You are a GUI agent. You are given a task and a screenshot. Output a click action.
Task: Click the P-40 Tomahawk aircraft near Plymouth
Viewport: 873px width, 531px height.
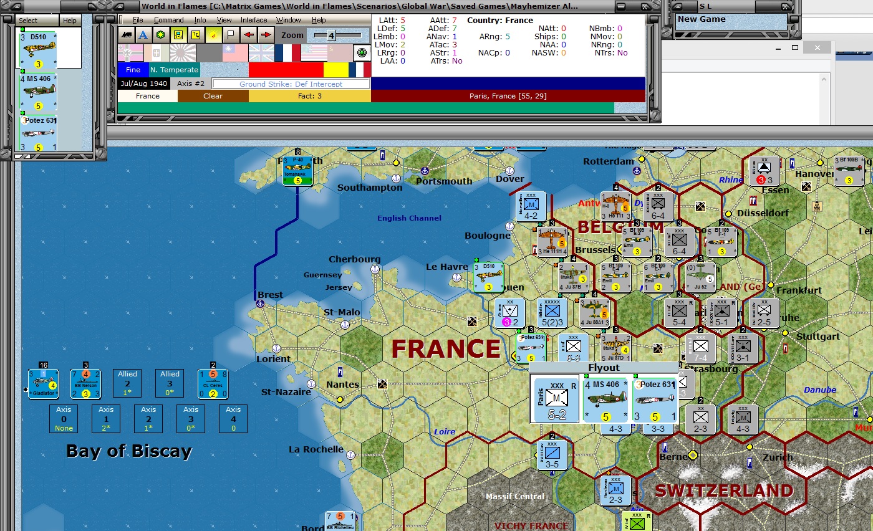tap(298, 170)
